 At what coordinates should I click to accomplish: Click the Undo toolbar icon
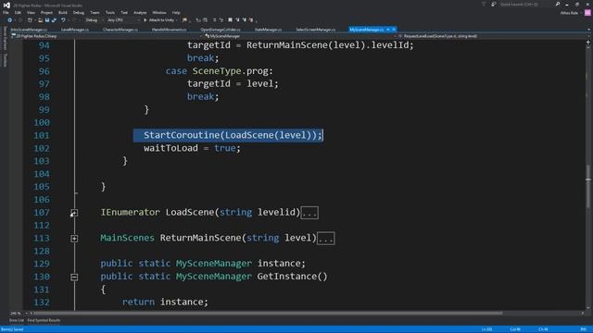63,20
